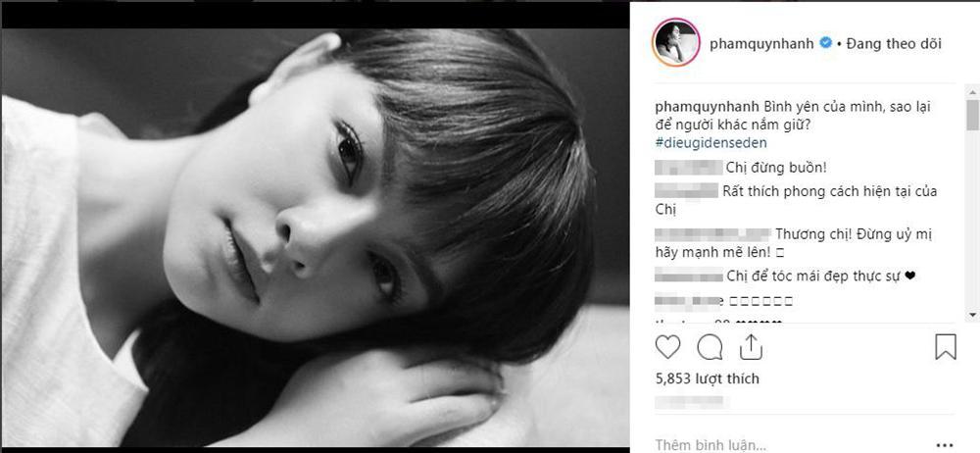Open the #dieugidenseden hashtag
The height and width of the screenshot is (453, 980).
pos(710,142)
